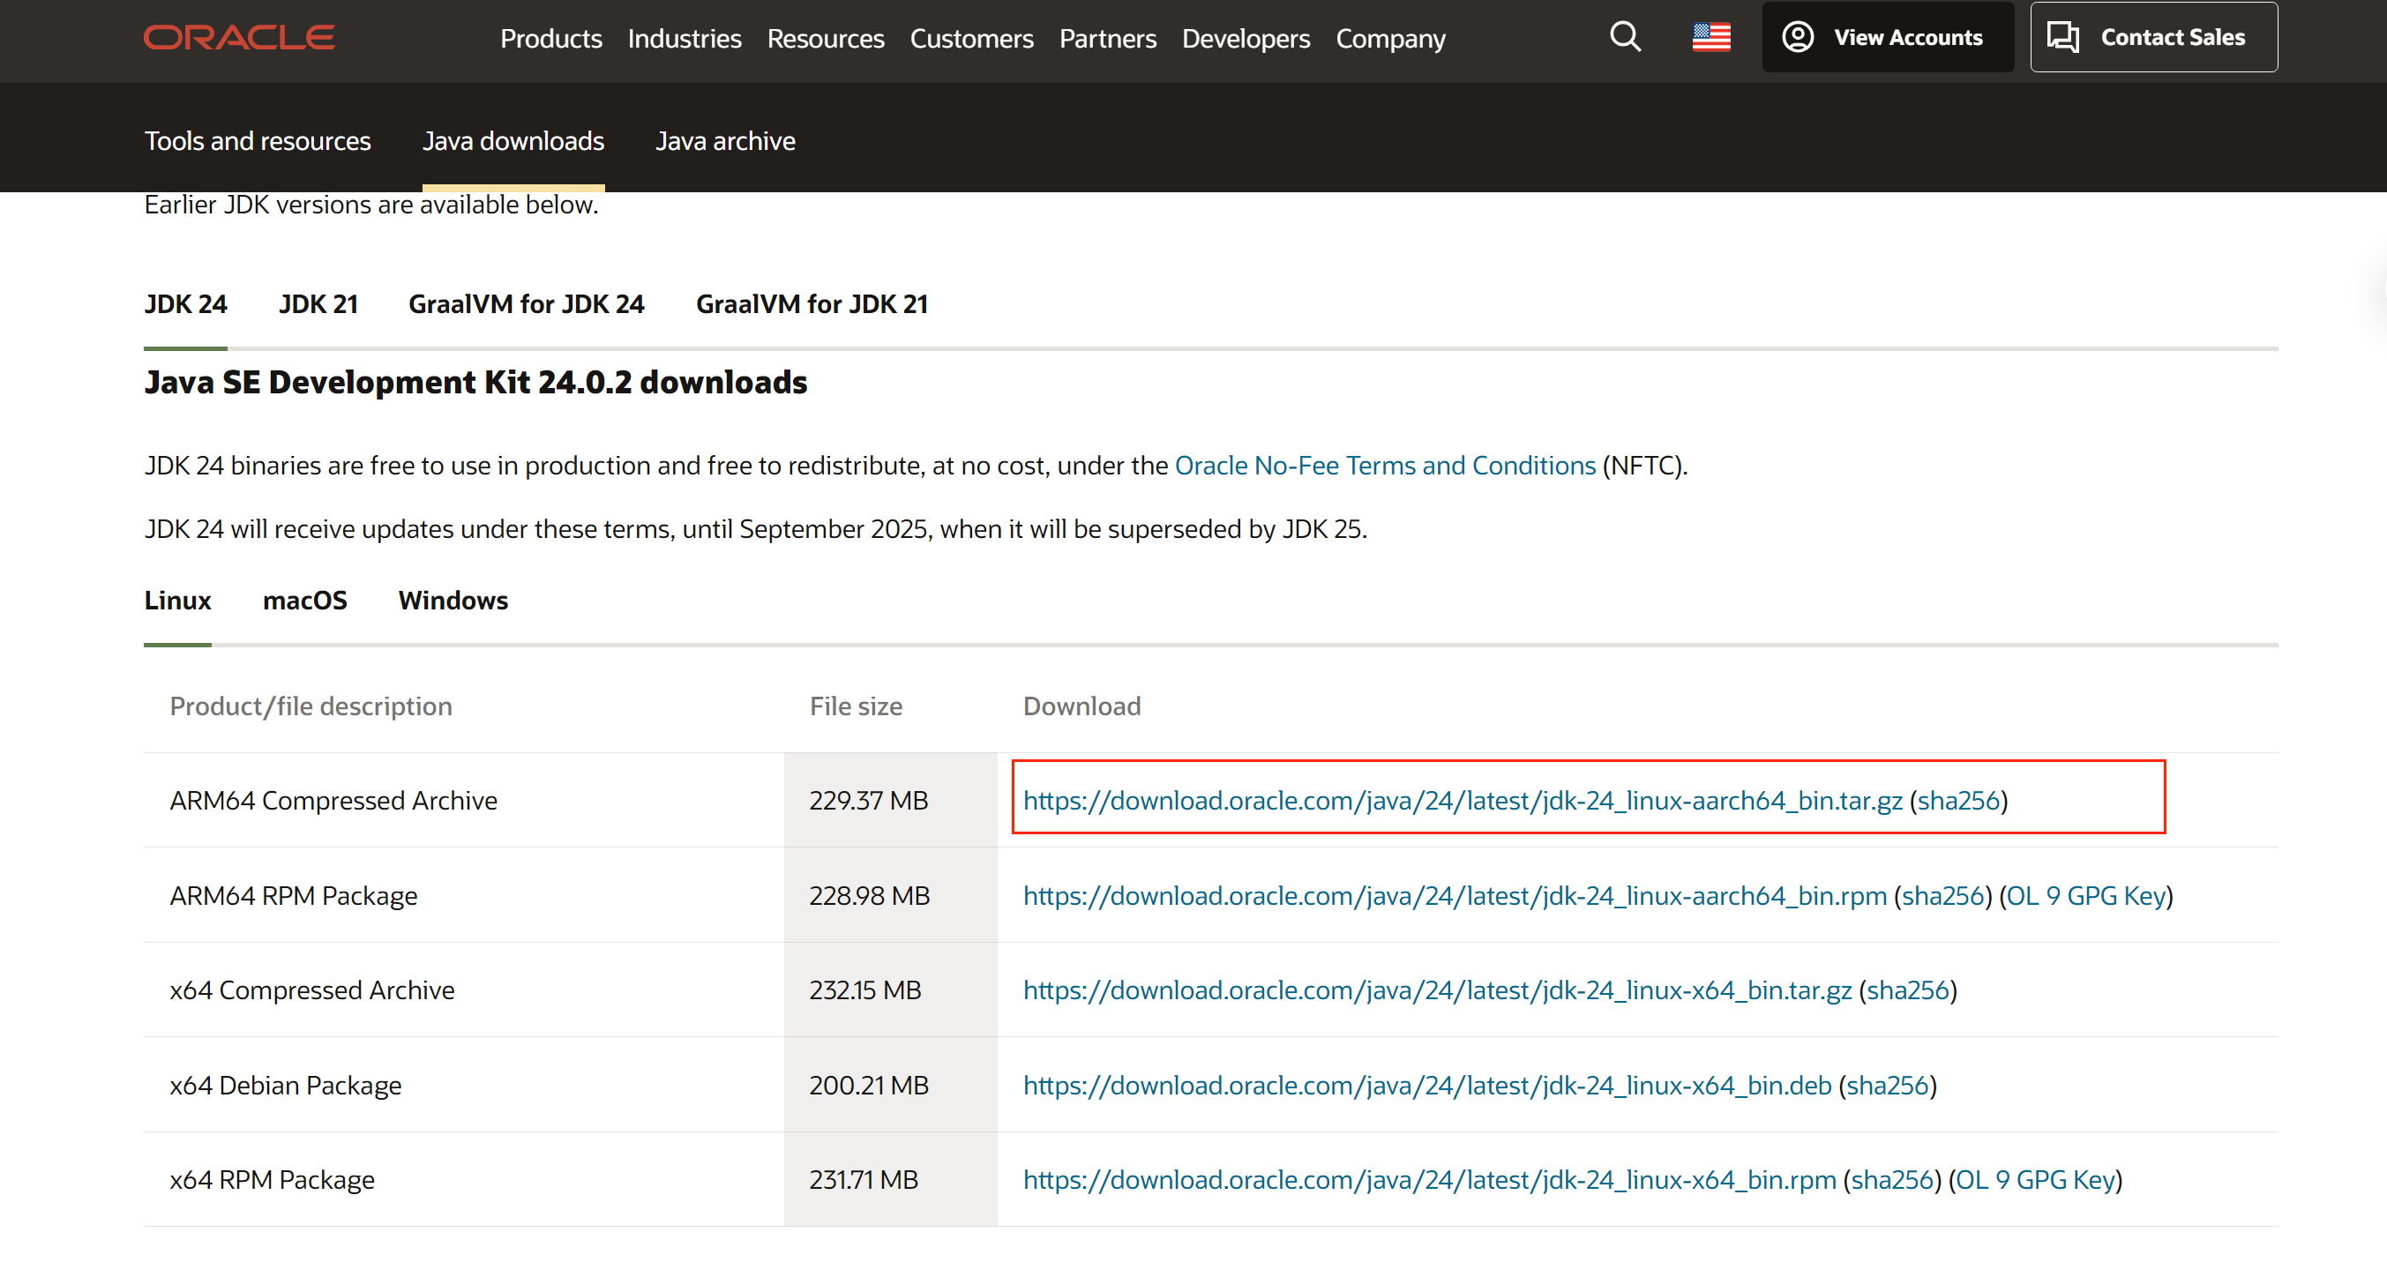Click the 'Download' column header
This screenshot has height=1277, width=2387.
click(1081, 706)
